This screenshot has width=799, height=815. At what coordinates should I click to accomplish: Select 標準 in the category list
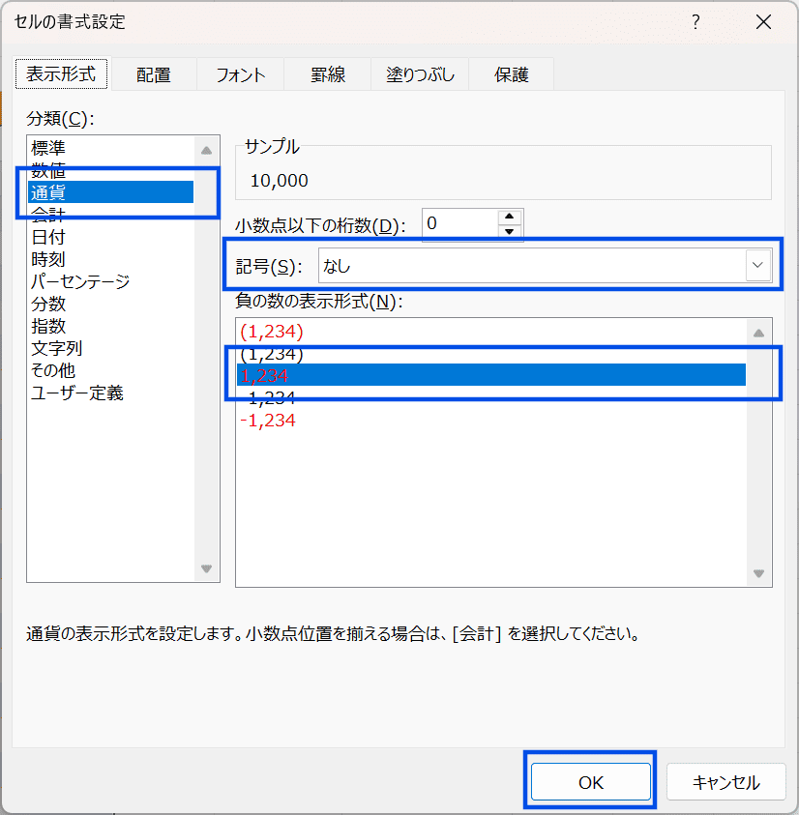[48, 148]
